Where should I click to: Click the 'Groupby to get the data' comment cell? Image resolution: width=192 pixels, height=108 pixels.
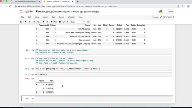click(x=103, y=51)
